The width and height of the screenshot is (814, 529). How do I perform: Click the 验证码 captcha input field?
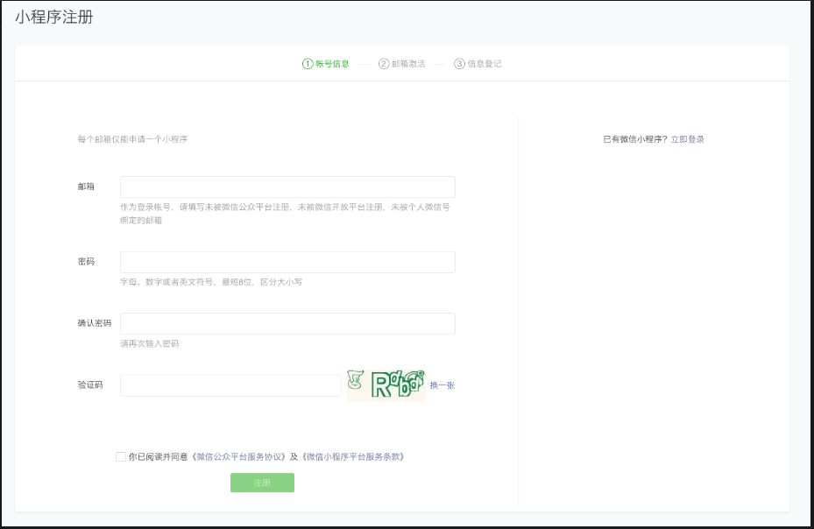tap(230, 385)
